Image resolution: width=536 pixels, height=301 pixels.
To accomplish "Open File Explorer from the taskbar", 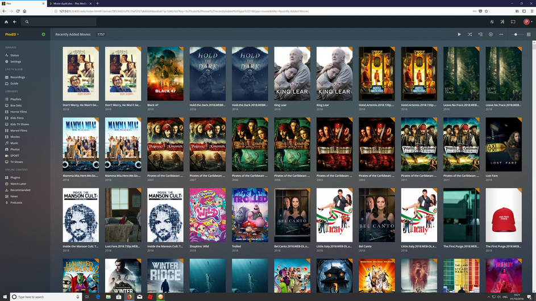I will 108,297.
